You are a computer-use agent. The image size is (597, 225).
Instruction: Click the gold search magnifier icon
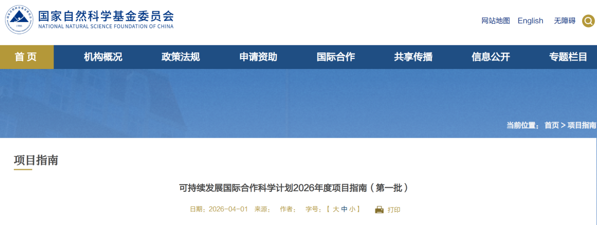click(x=588, y=21)
